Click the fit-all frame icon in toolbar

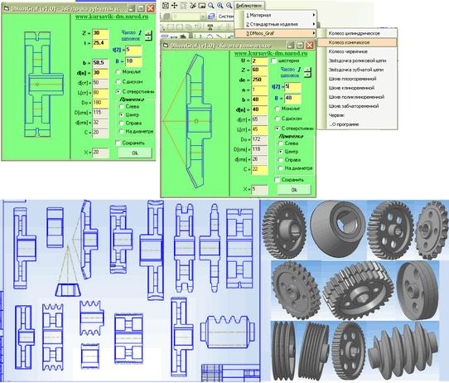165,5
